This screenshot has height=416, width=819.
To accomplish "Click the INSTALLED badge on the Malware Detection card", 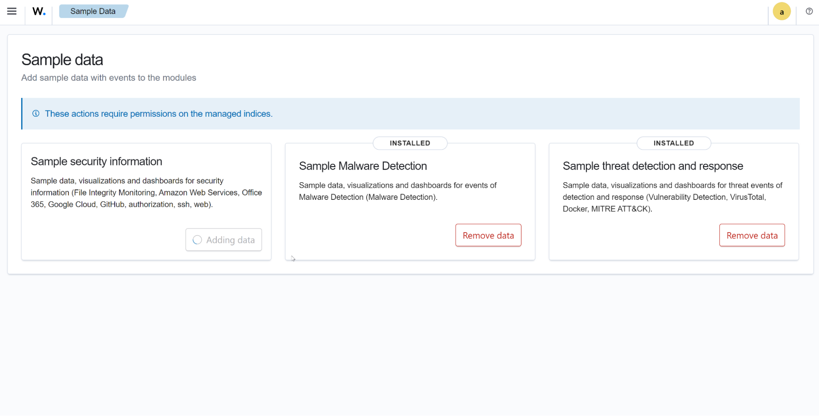I will (x=410, y=143).
